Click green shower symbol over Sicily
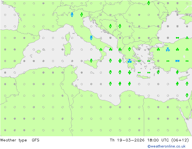The image size is (192, 149). pos(91,61)
